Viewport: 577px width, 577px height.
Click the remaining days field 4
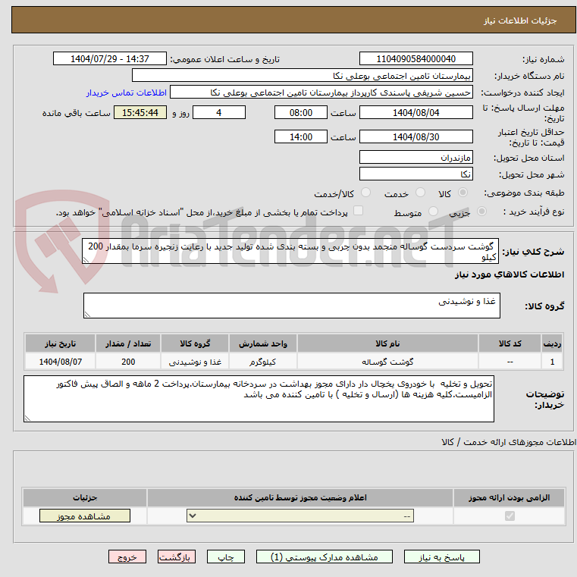pos(219,113)
